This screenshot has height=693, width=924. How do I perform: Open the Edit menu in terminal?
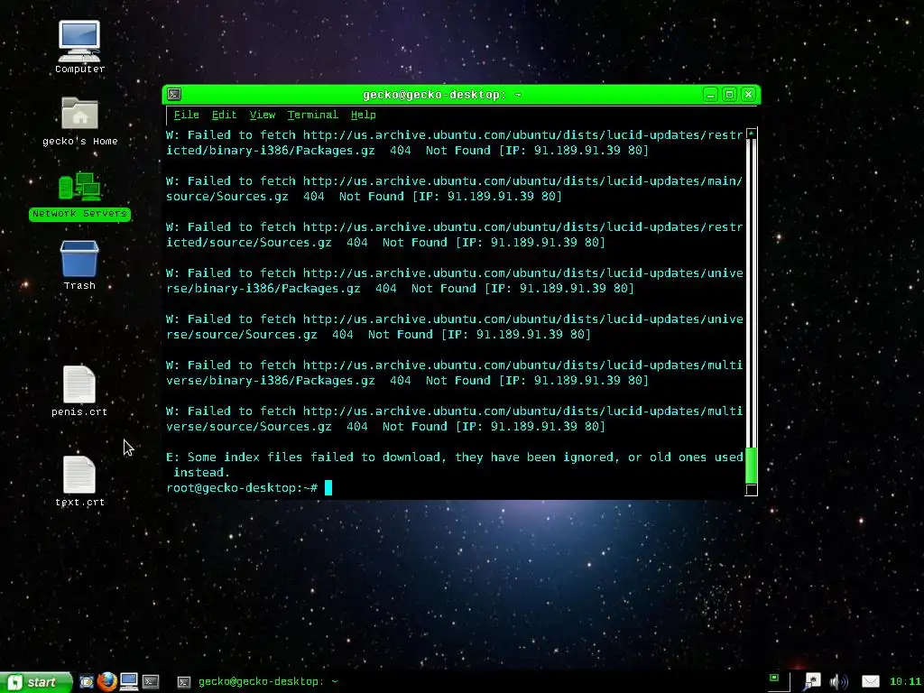224,115
